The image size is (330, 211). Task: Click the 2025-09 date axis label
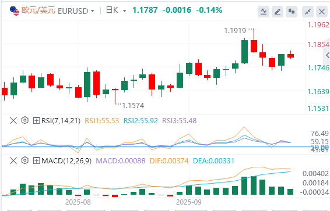(x=188, y=202)
